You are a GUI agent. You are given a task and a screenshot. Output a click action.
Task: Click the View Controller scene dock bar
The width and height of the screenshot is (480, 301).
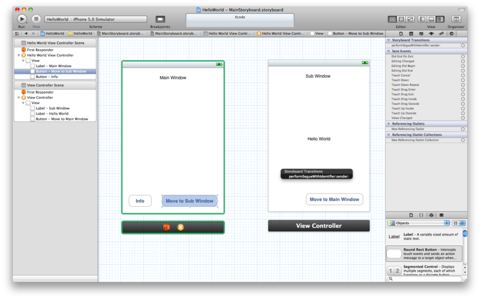pyautogui.click(x=319, y=225)
